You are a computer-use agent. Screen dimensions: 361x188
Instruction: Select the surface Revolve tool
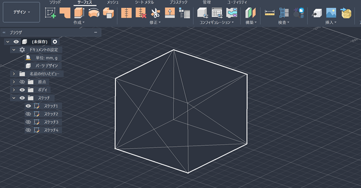point(94,12)
